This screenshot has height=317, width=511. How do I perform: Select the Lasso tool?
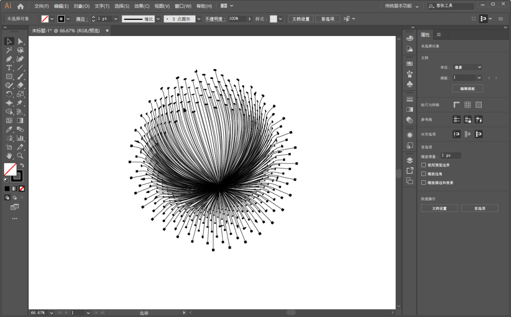pos(20,50)
